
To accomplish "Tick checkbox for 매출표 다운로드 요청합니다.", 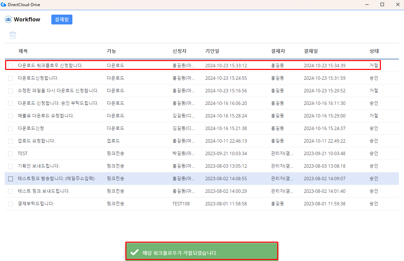I will (x=11, y=116).
